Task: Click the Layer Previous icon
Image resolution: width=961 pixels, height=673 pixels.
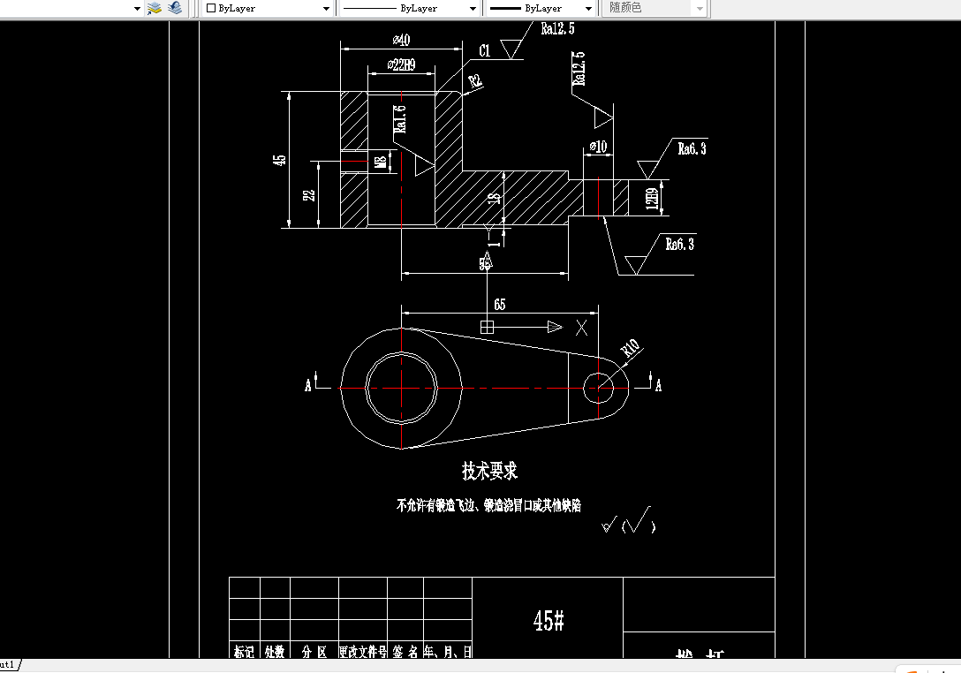Action: click(x=176, y=8)
